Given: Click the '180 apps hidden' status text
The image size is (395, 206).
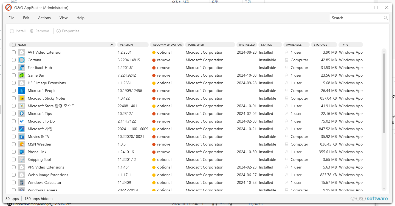Looking at the screenshot, I should [38, 199].
